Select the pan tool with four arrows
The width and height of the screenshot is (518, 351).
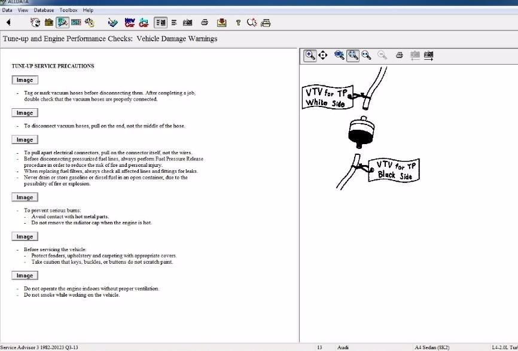(x=323, y=55)
